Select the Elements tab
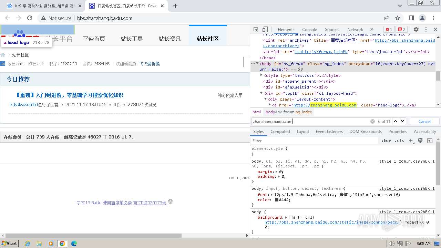This screenshot has width=441, height=248. (286, 30)
